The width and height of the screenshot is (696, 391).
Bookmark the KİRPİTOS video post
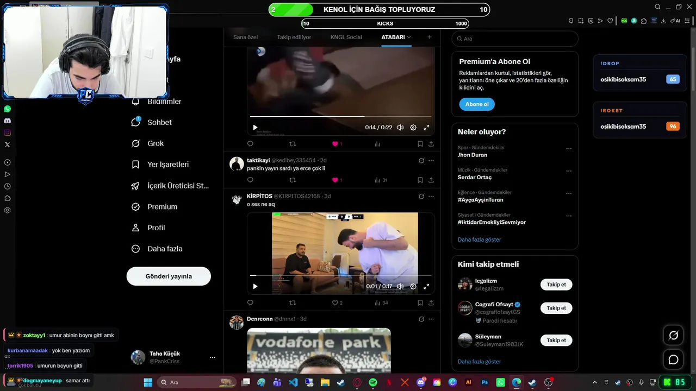point(420,303)
